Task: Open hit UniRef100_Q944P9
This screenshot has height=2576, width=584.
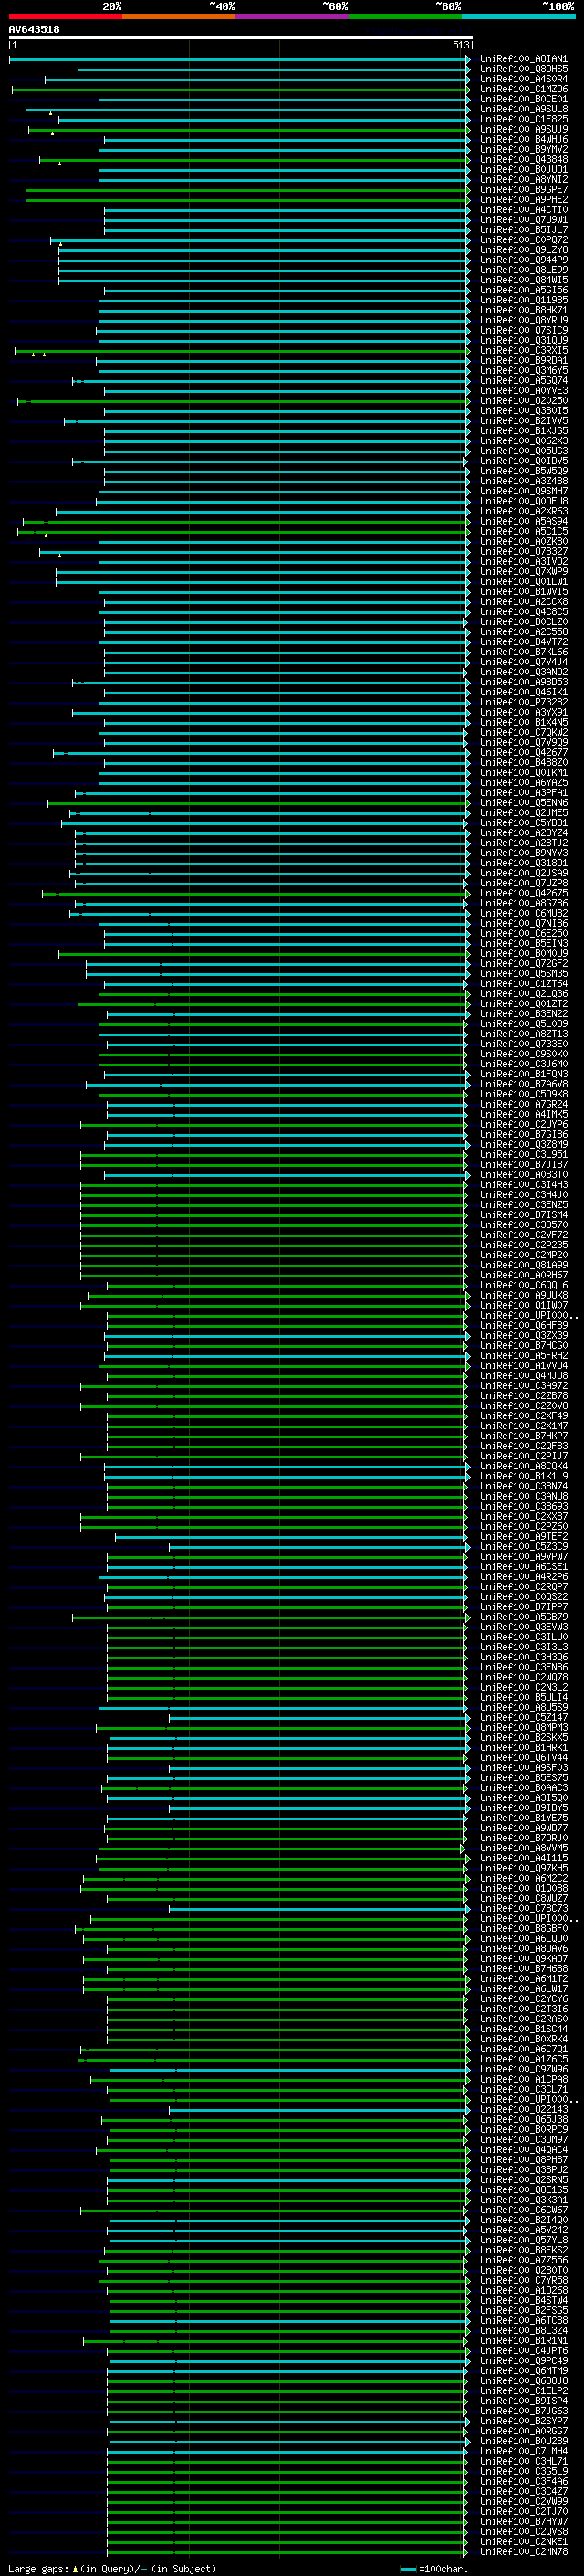Action: 523,260
